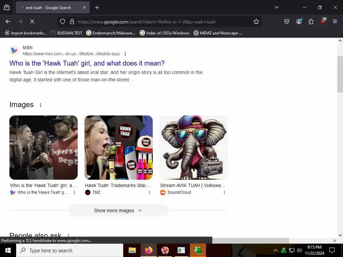The height and width of the screenshot is (257, 343).
Task: Open Index of /ISOs/Windows bookmark
Action: (x=164, y=33)
